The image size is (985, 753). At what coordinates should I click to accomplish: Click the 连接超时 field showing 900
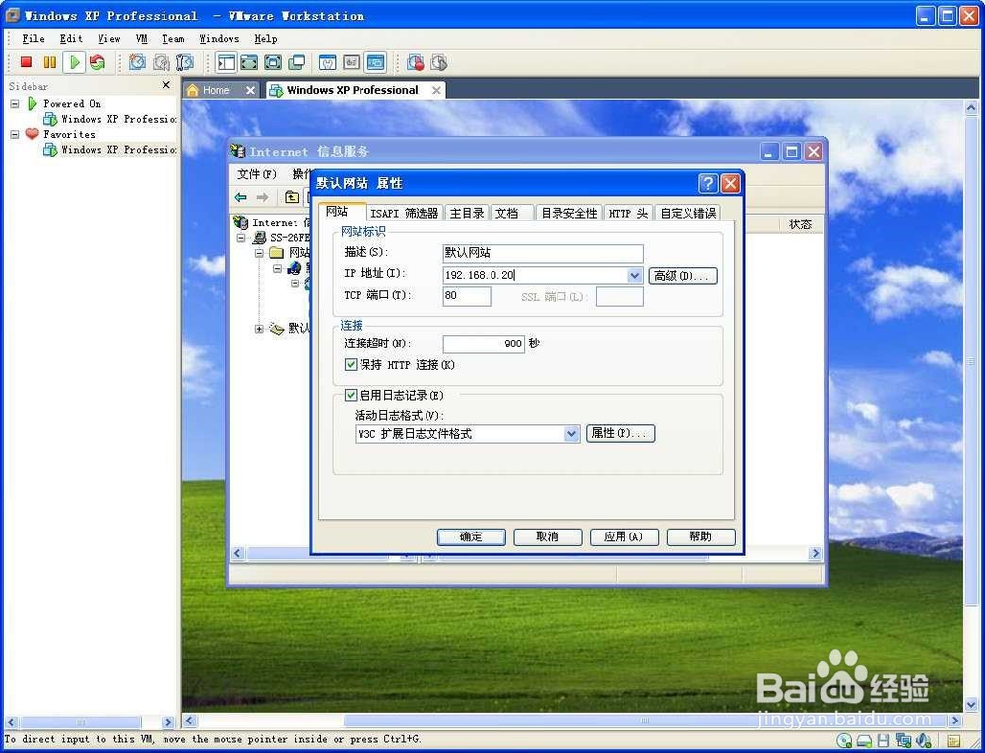point(484,344)
